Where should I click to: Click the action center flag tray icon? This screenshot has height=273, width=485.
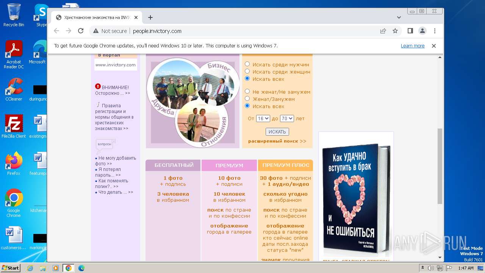pyautogui.click(x=449, y=268)
